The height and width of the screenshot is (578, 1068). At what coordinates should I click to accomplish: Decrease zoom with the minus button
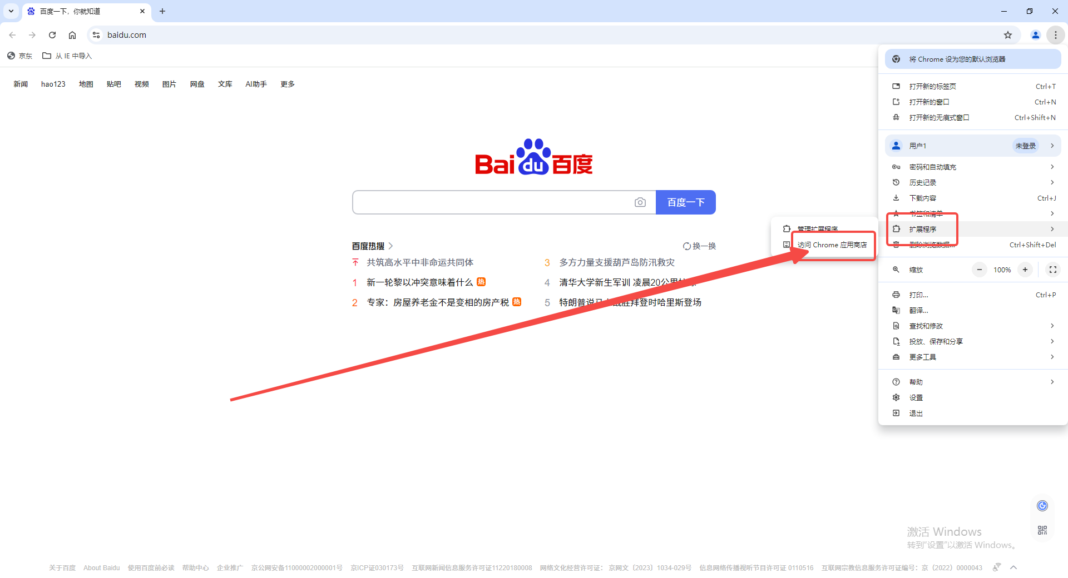980,270
